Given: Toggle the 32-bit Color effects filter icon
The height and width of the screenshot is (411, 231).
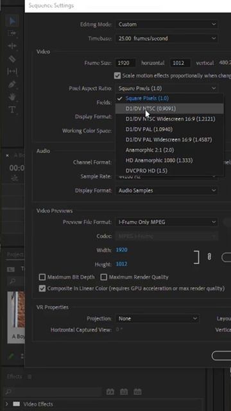Looking at the screenshot, I should point(124,392).
